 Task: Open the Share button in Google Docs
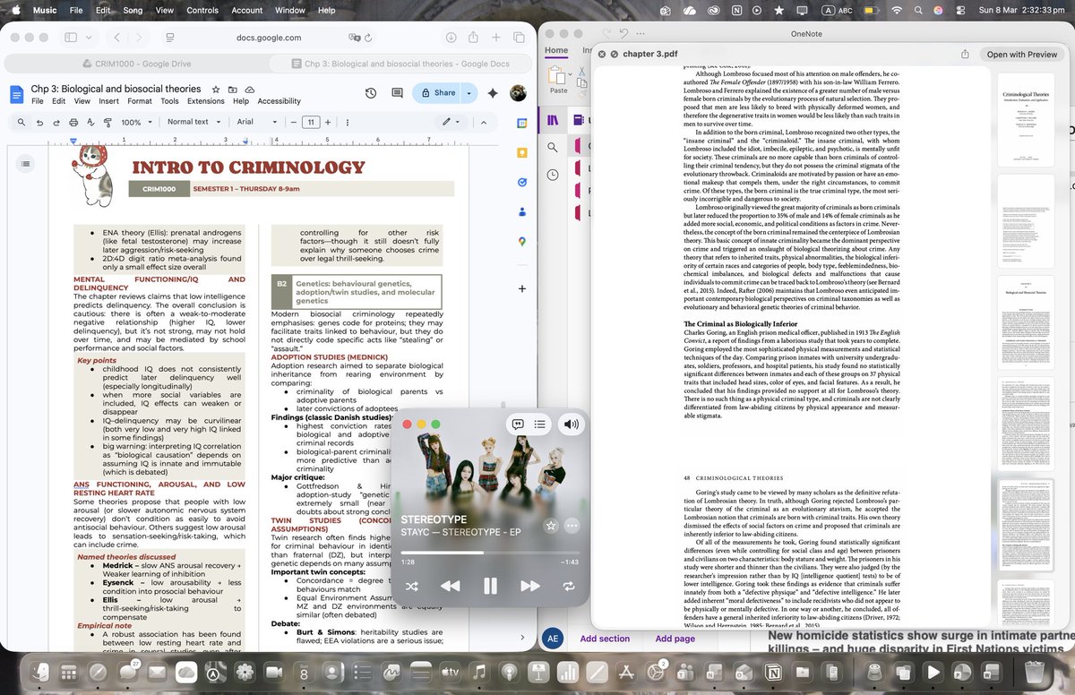click(437, 93)
